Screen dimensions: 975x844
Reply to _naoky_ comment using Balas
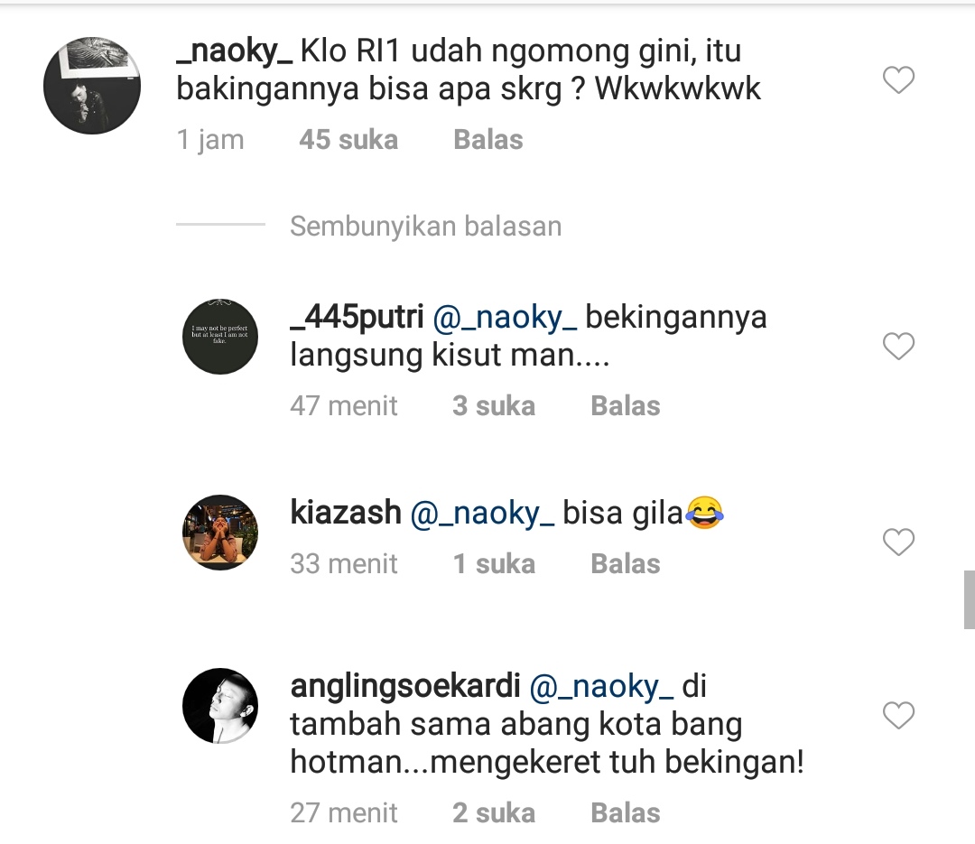488,140
